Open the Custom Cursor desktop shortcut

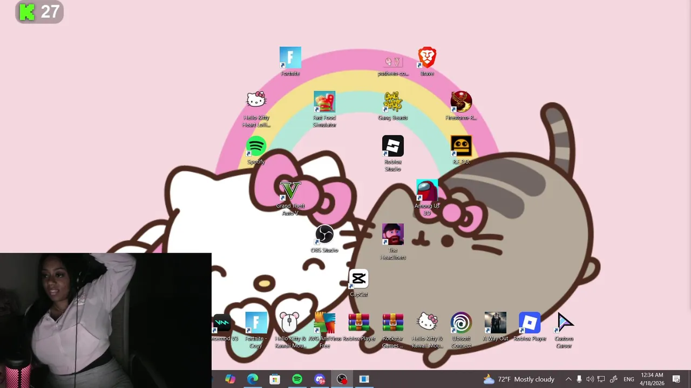click(564, 330)
